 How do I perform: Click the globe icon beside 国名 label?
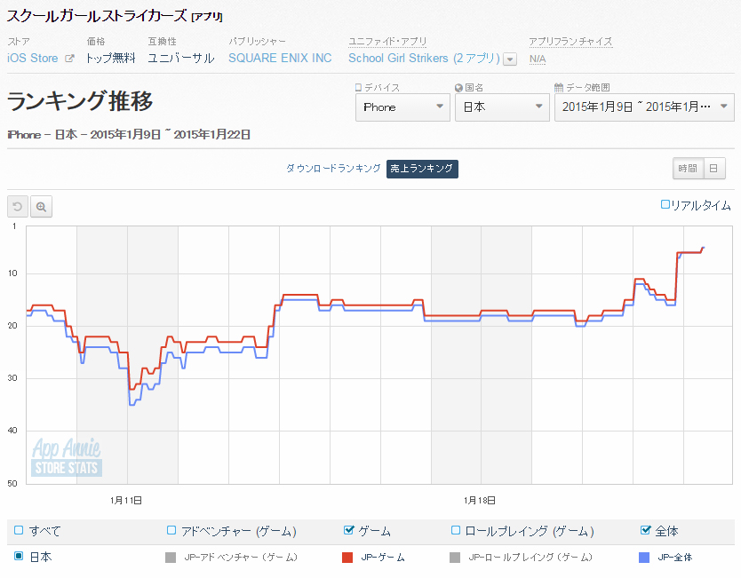[458, 88]
